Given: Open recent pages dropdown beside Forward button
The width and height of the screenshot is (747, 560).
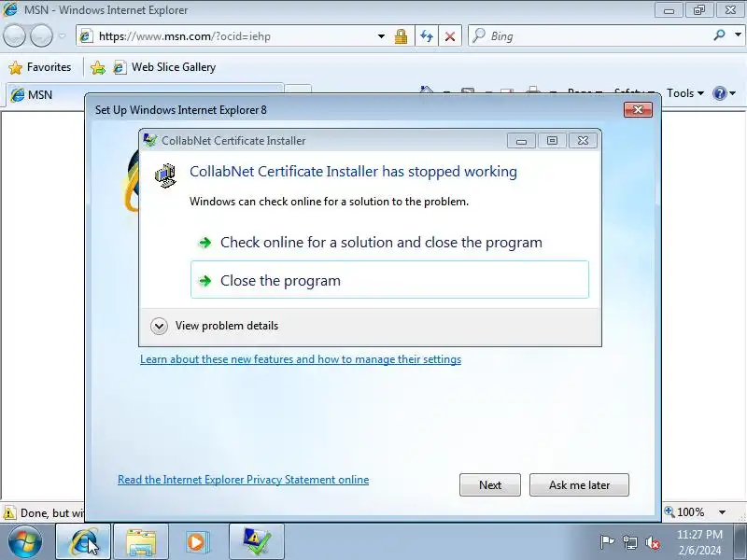Looking at the screenshot, I should click(63, 36).
